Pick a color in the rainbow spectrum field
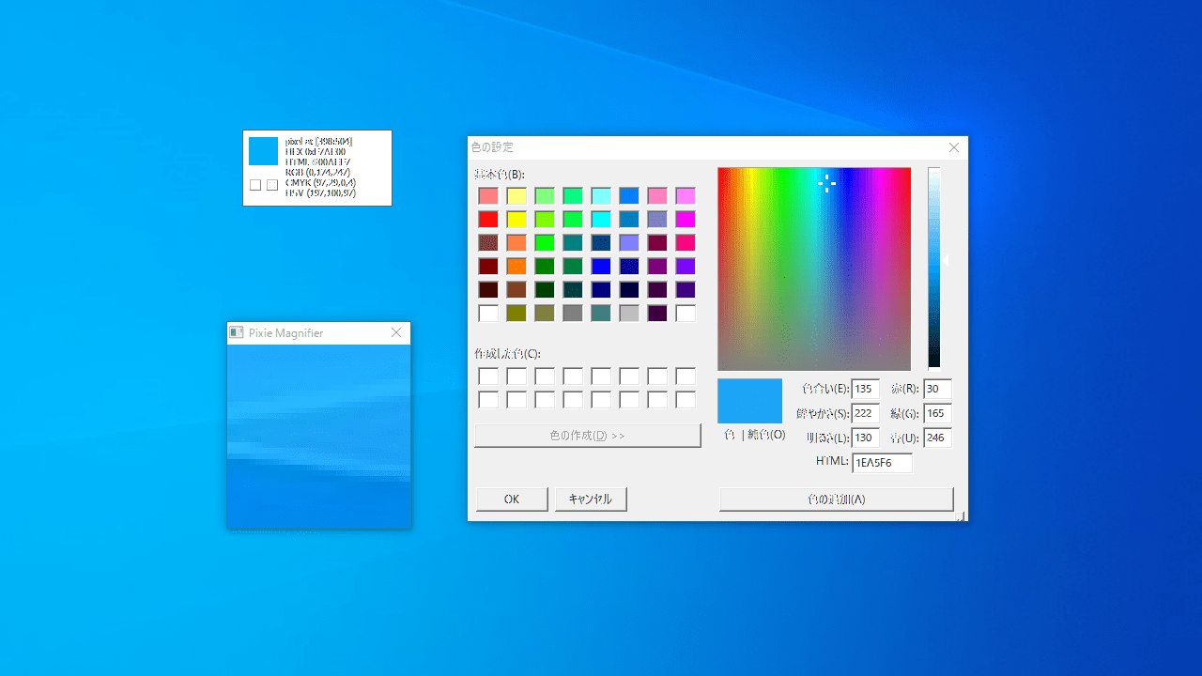Viewport: 1202px width, 676px height. tap(814, 269)
